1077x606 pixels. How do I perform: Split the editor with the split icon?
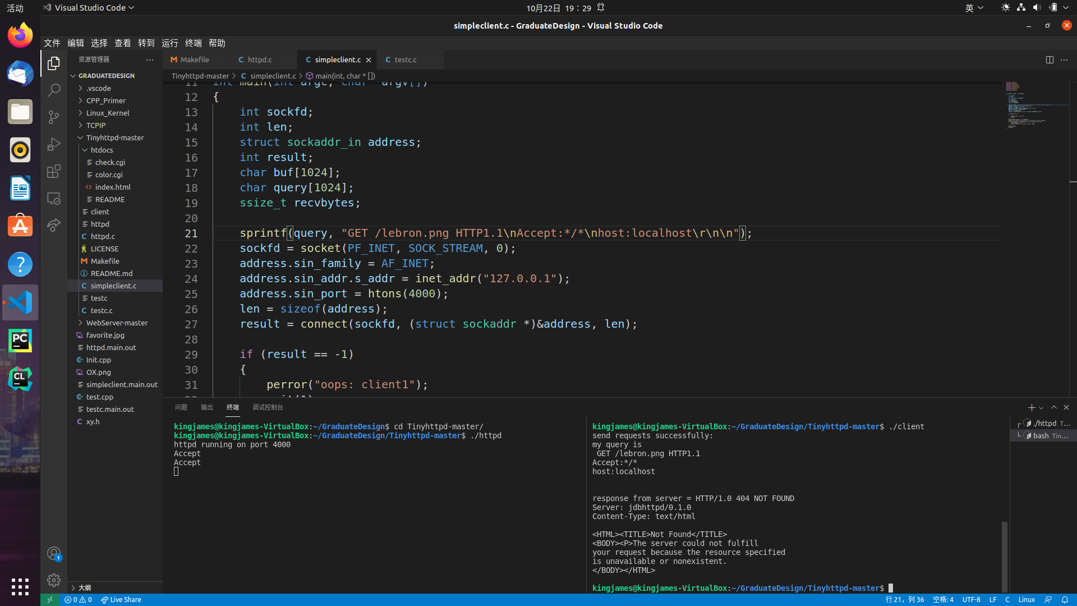[1050, 59]
